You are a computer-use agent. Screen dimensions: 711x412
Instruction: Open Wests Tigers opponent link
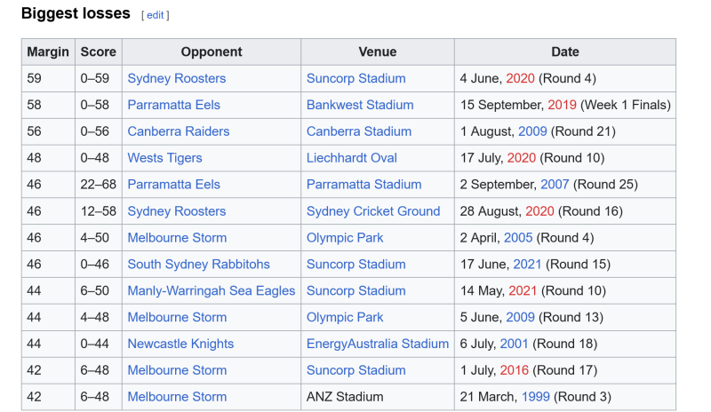point(164,158)
